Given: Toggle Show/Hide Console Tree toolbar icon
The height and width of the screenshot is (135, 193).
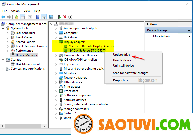Looking at the screenshot, I should 23,17.
